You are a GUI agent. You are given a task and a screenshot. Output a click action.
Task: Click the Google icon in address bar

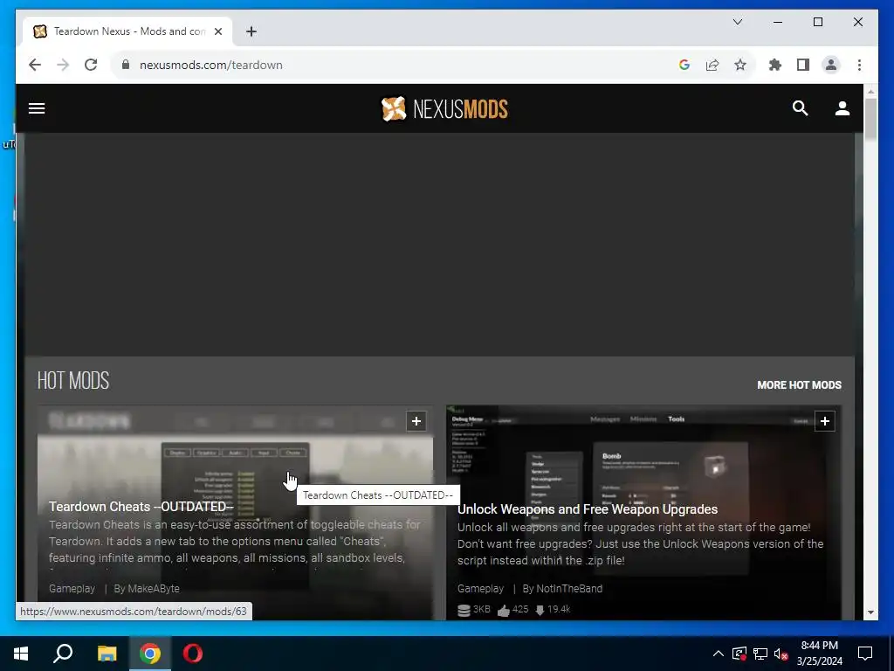pyautogui.click(x=684, y=65)
